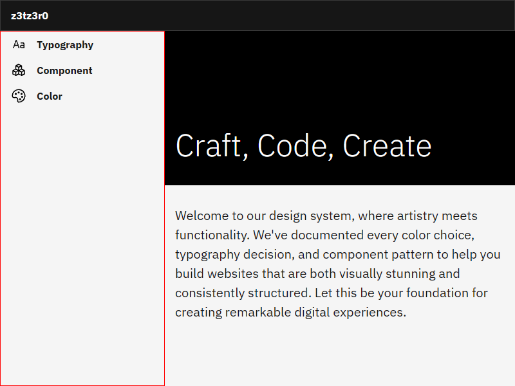Click the empty area of the side navigation
The width and height of the screenshot is (515, 386).
coord(82,257)
